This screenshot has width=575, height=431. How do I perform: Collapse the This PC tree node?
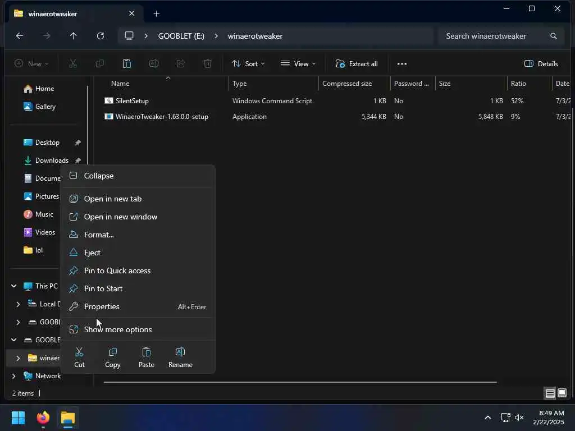coord(14,286)
